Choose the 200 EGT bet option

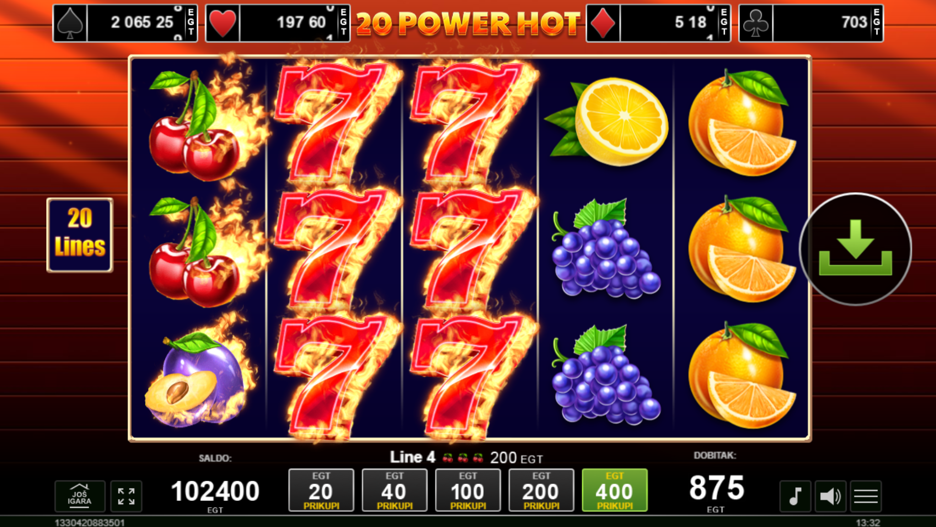pyautogui.click(x=541, y=490)
